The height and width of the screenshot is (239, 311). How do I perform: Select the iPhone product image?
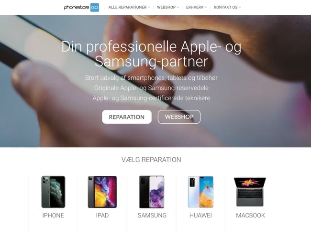coord(53,192)
